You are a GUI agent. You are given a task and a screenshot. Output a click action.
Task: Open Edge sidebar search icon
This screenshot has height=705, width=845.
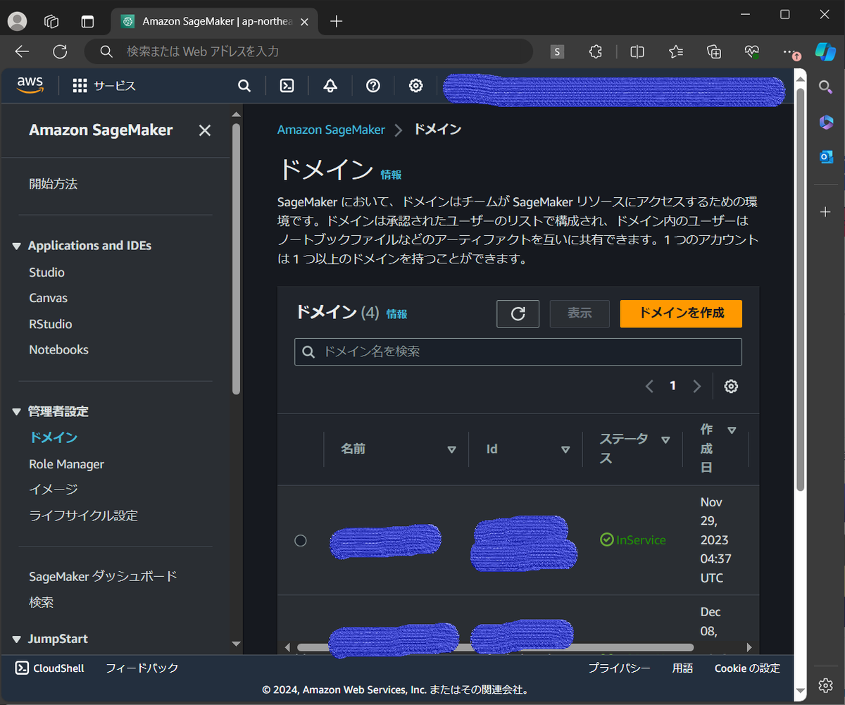pos(826,87)
